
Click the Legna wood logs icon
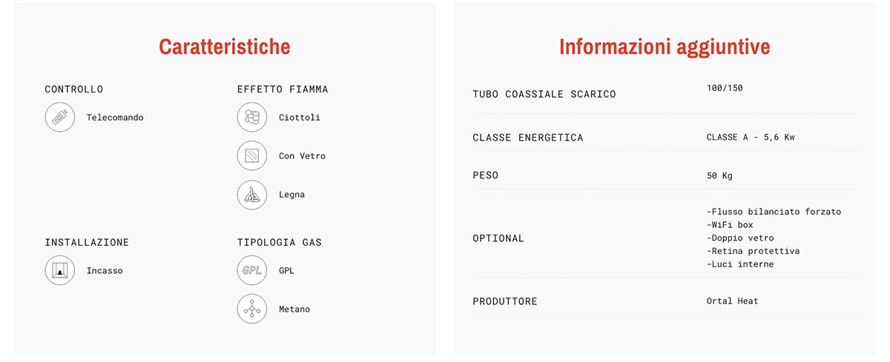point(251,195)
